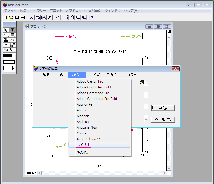
Task: Close the 文字列の編集 dialog
Action: [x=175, y=69]
